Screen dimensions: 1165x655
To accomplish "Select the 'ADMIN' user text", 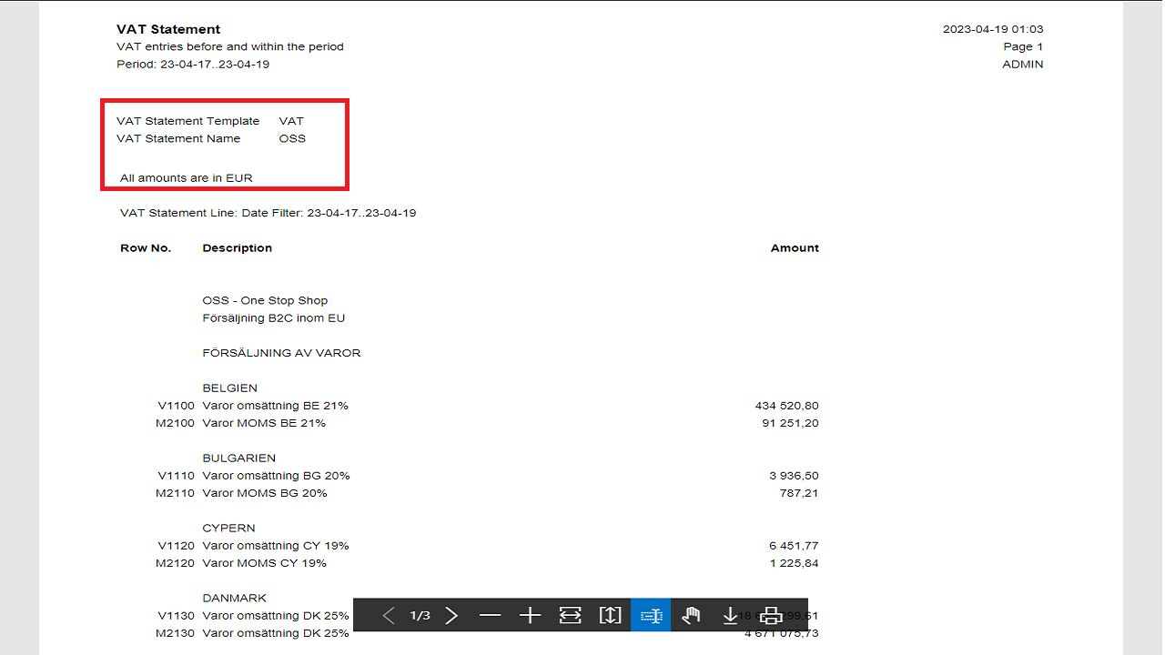I will point(1023,65).
